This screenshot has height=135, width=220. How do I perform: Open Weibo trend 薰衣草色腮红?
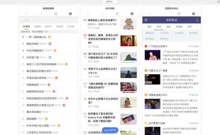pos(34,112)
